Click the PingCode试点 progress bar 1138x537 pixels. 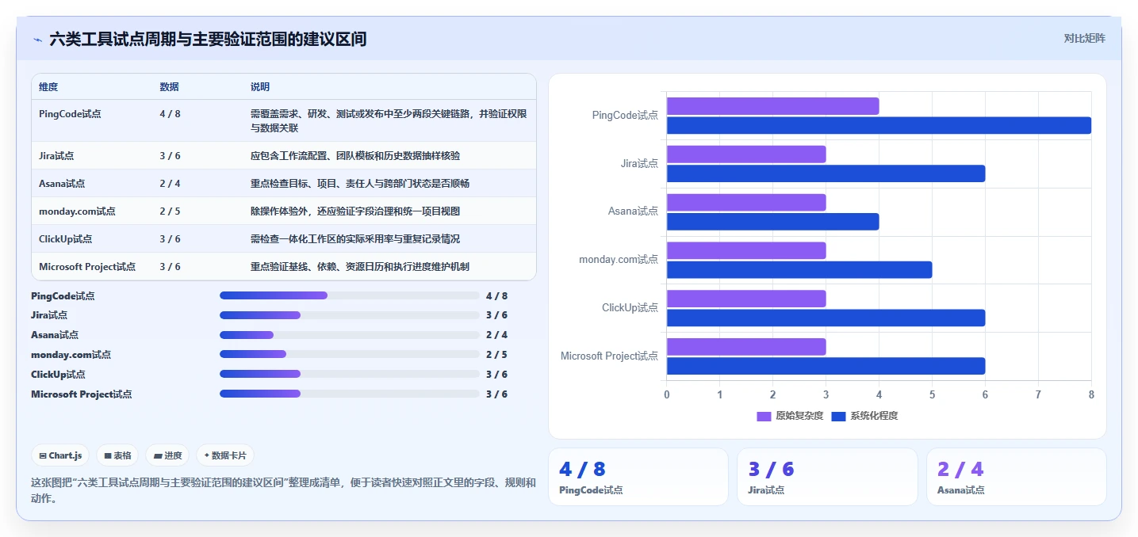click(350, 295)
